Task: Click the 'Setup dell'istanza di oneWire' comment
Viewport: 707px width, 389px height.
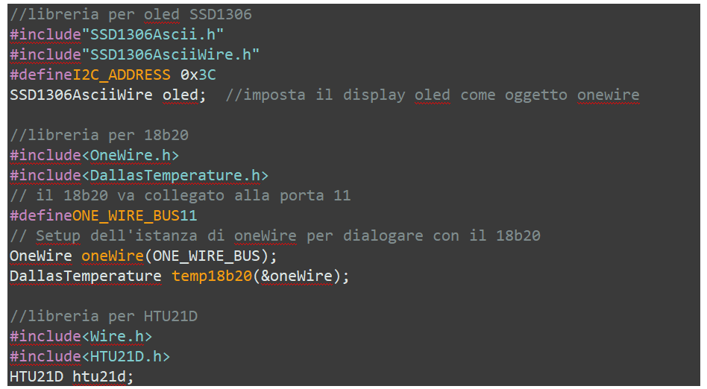Action: (166, 235)
